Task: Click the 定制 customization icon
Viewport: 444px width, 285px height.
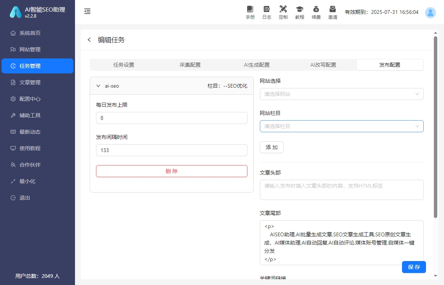Action: point(283,12)
